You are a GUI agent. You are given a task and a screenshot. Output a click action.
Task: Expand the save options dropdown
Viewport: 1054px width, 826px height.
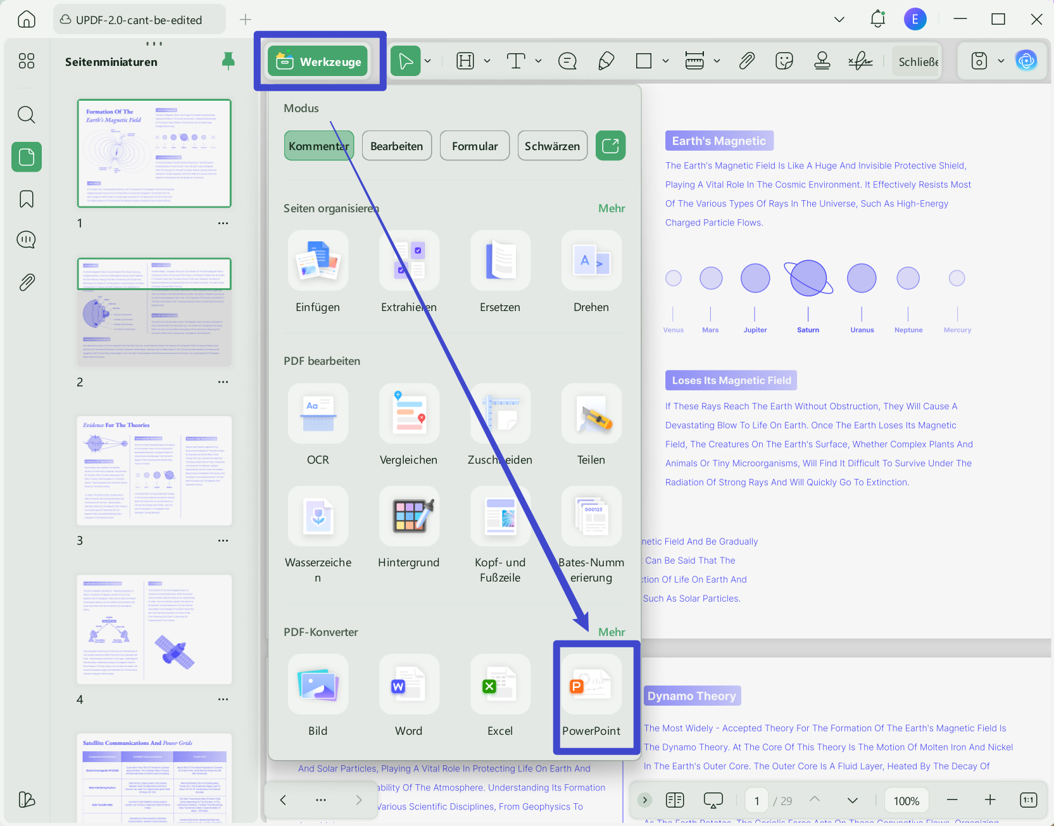1001,61
